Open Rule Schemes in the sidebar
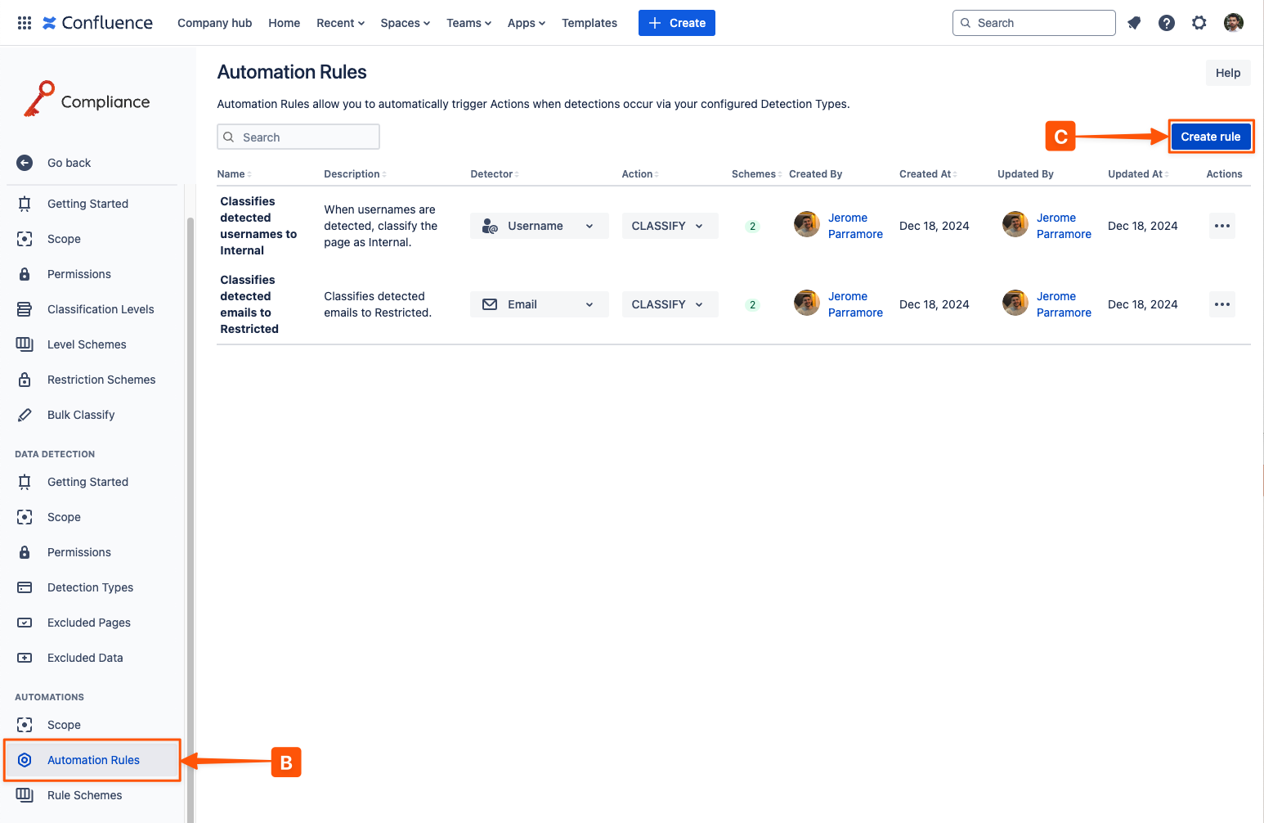This screenshot has width=1264, height=823. (x=84, y=795)
